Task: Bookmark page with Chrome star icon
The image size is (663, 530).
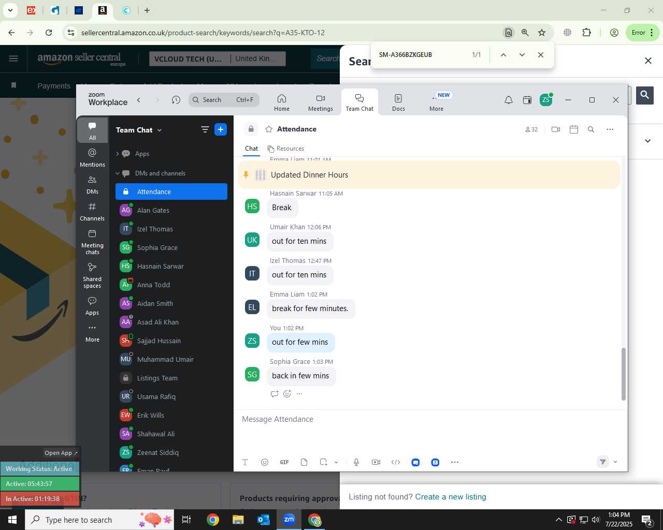Action: point(542,33)
